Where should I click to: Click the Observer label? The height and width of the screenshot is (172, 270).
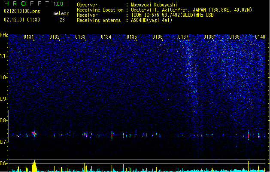tap(87, 5)
